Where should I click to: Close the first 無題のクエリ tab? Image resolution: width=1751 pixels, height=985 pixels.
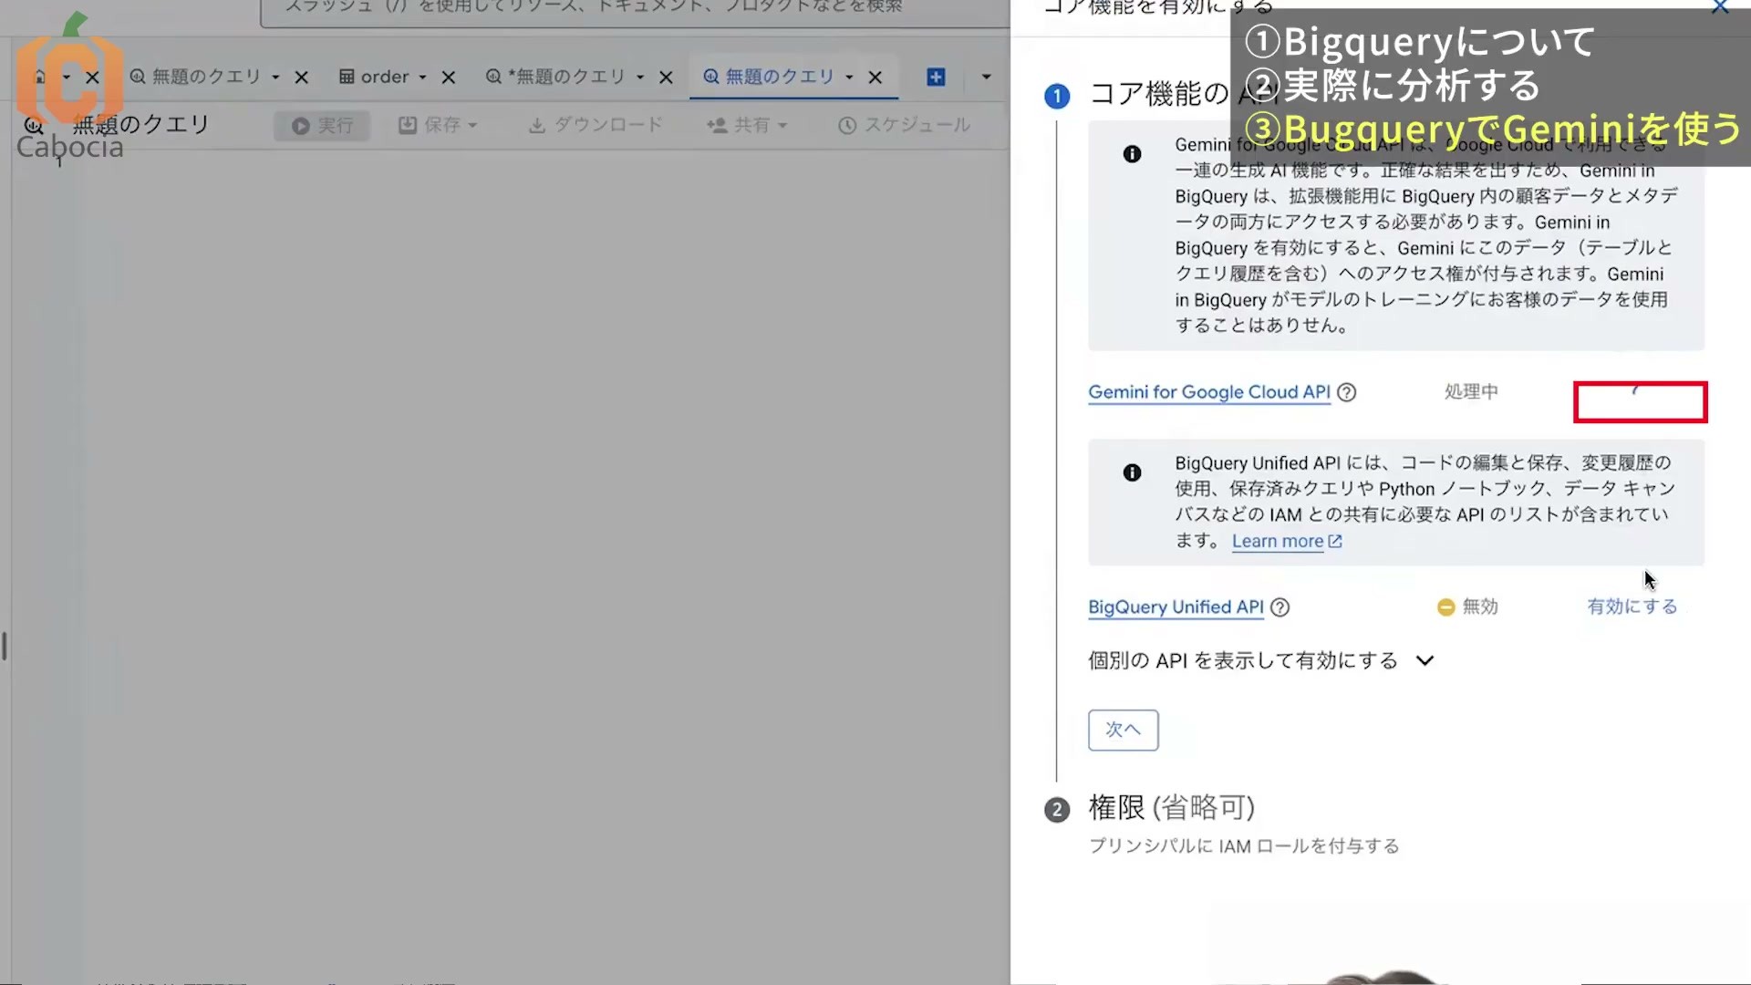pos(302,78)
